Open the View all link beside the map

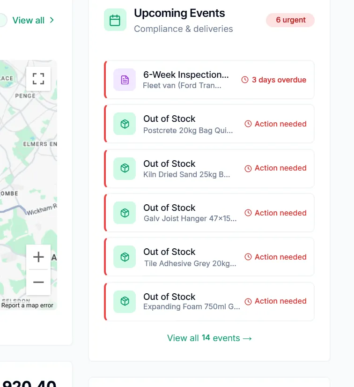point(29,20)
